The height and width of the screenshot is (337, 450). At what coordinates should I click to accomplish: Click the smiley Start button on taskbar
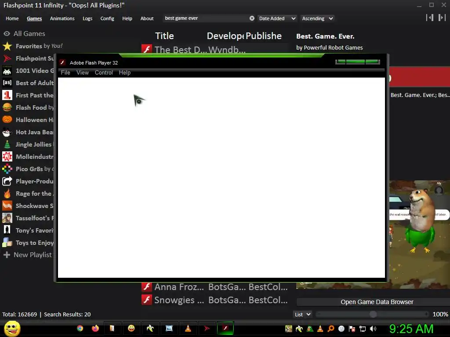tap(12, 329)
